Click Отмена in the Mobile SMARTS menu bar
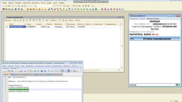The width and height of the screenshot is (182, 102). pyautogui.click(x=142, y=19)
